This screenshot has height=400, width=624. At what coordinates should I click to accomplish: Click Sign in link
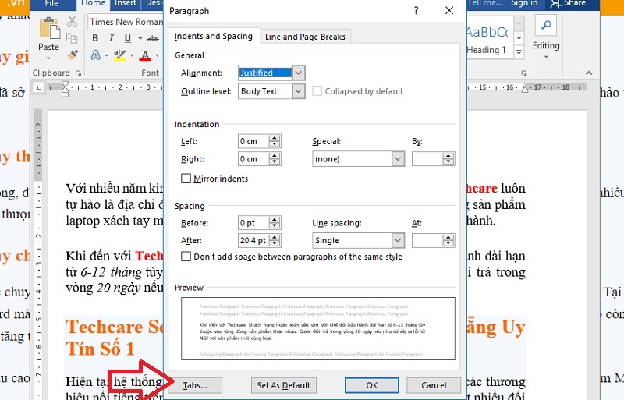coord(524,4)
